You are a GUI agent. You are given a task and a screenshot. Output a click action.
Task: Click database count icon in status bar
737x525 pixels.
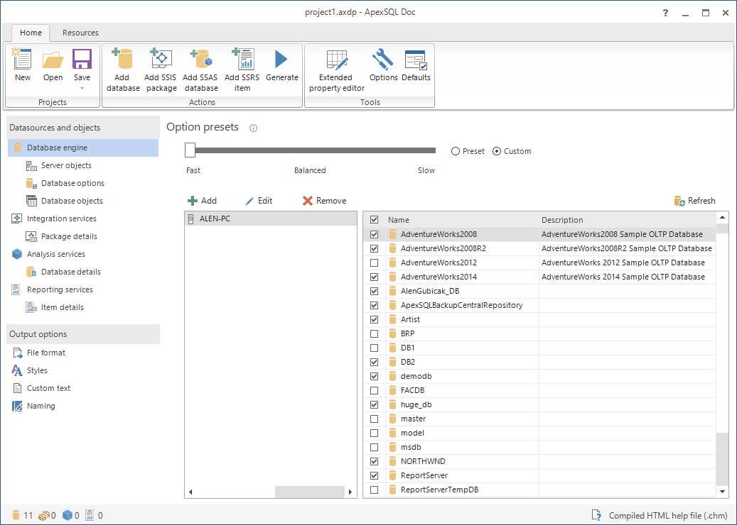[16, 515]
